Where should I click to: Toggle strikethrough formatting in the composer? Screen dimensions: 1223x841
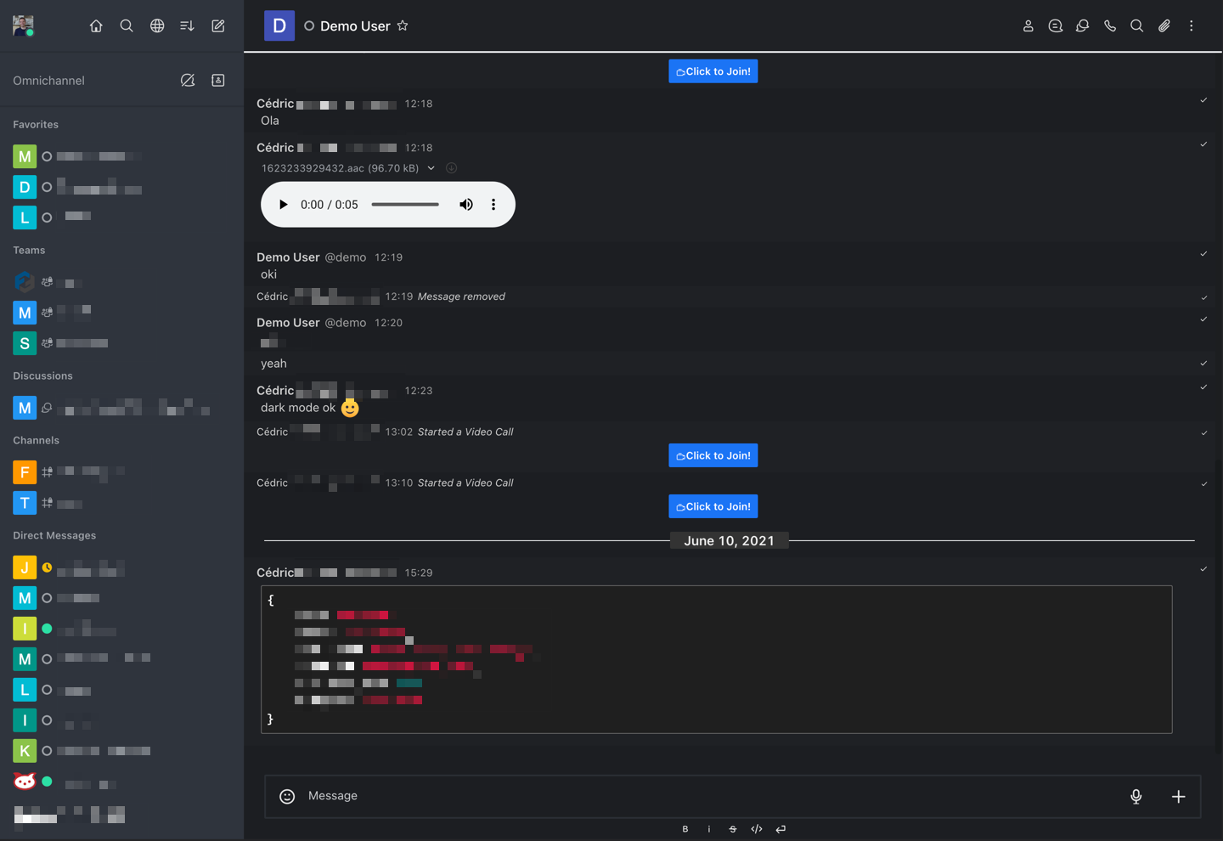point(733,828)
